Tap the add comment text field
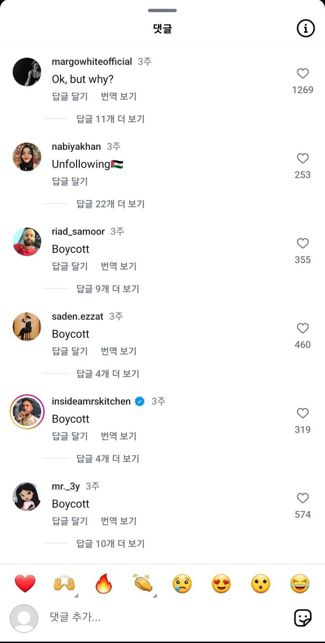 pos(162,618)
